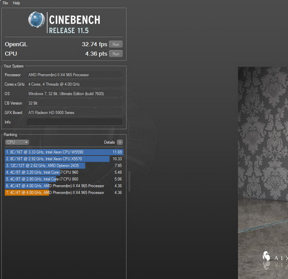Screen dimensions: 288x279
Task: Click the 7.95 score value in ranking
Action: [x=118, y=166]
